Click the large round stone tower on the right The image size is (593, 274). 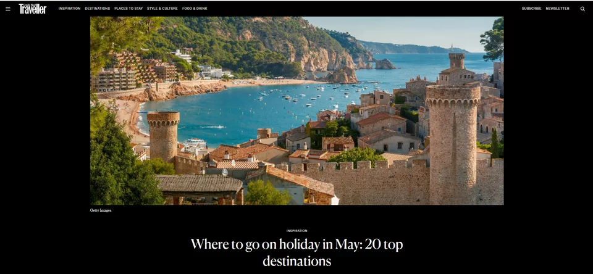[x=453, y=144]
